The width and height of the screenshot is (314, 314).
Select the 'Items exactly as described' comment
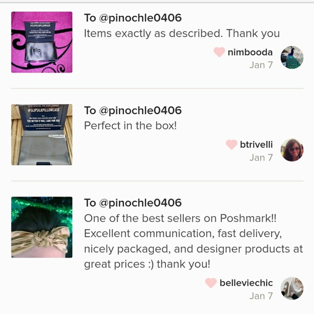point(182,34)
